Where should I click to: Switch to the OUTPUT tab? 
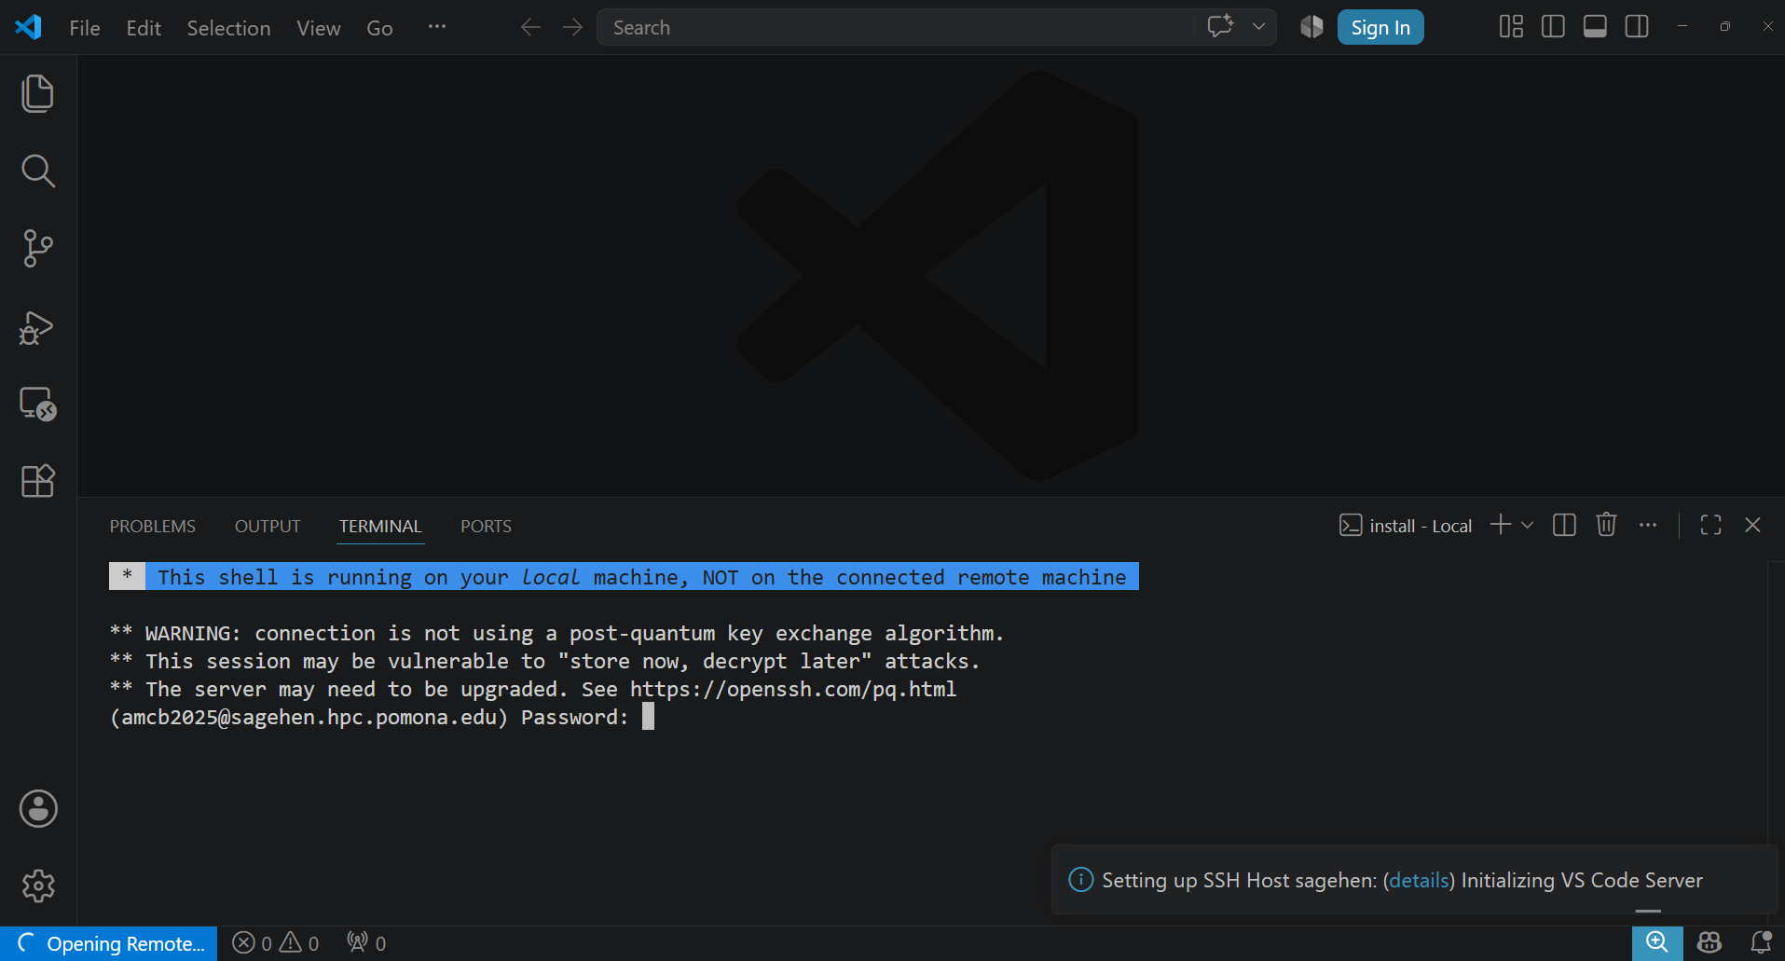(x=268, y=526)
